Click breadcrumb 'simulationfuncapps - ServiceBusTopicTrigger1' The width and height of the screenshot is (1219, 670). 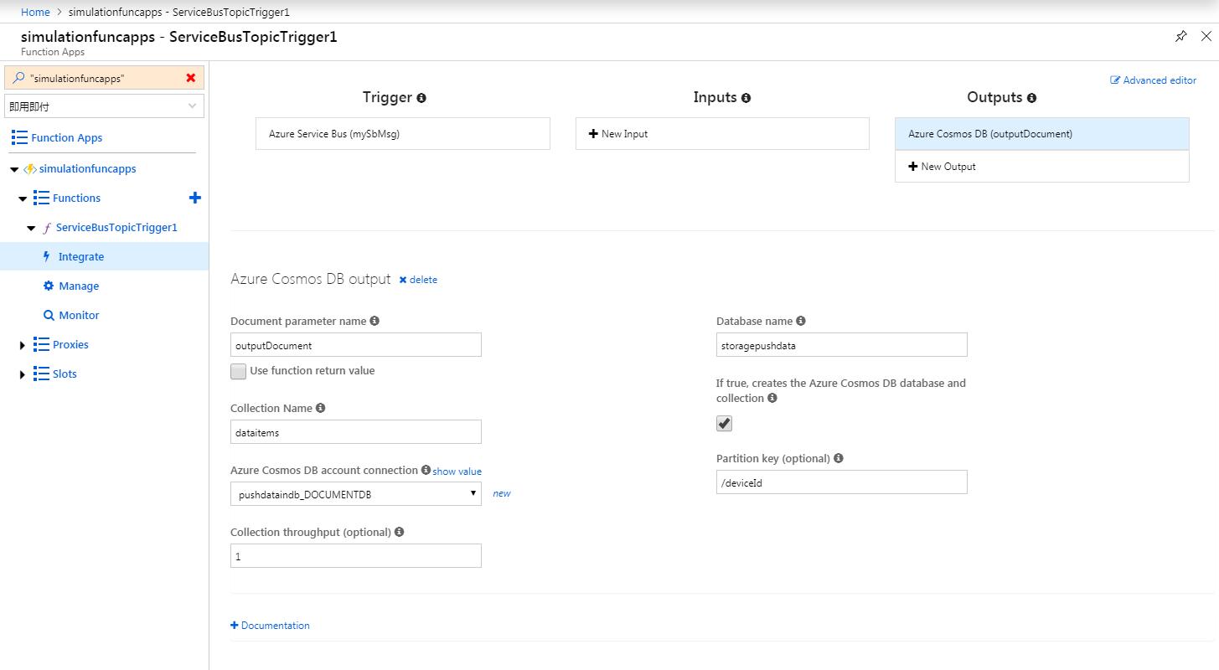pyautogui.click(x=179, y=13)
